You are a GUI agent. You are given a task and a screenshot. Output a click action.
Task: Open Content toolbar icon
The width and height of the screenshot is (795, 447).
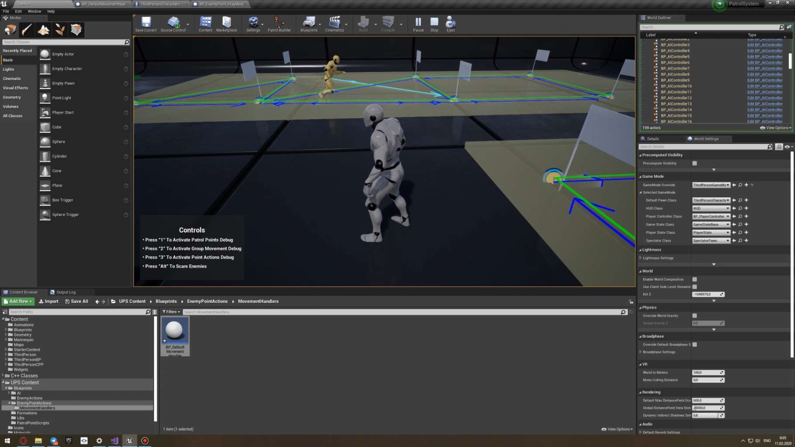(205, 24)
